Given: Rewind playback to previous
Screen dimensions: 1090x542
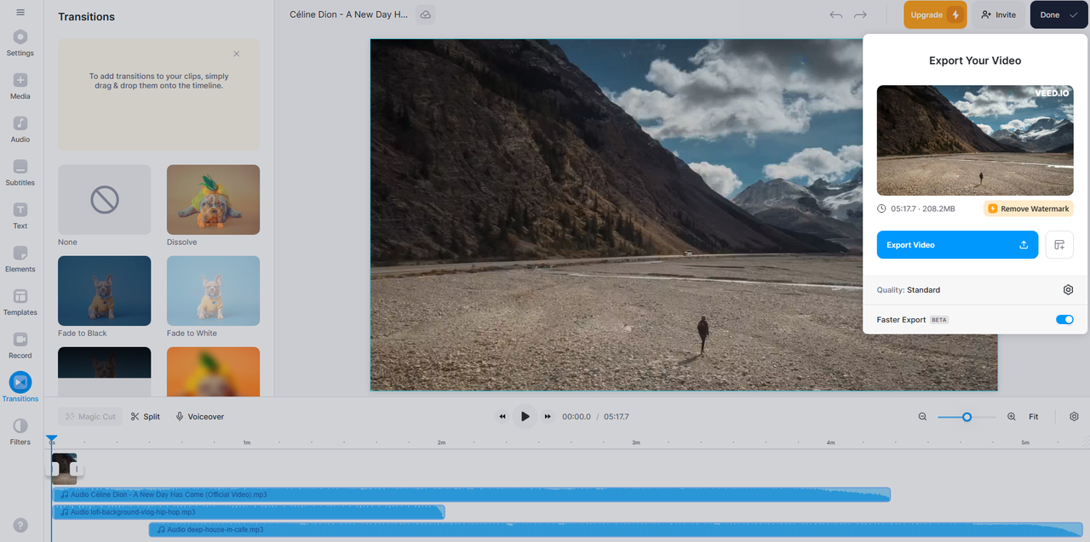Looking at the screenshot, I should click(x=502, y=417).
